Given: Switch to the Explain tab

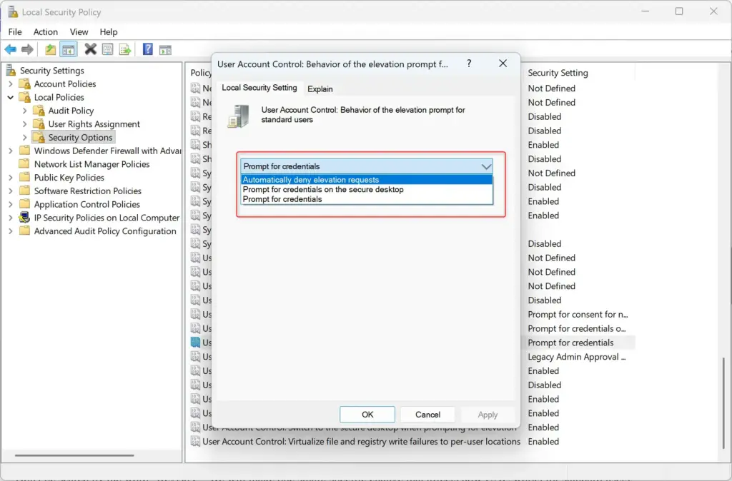Looking at the screenshot, I should [320, 89].
